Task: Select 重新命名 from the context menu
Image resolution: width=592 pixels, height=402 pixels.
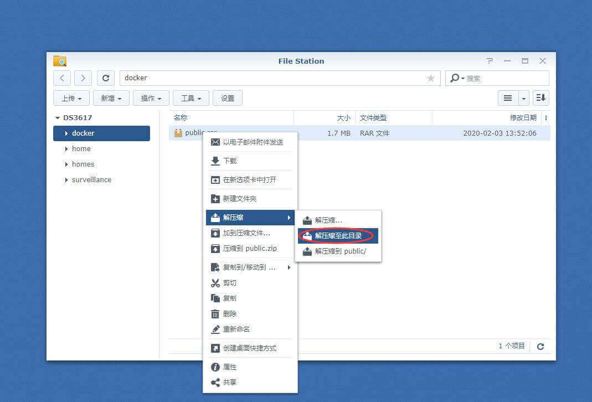Action: click(x=236, y=329)
